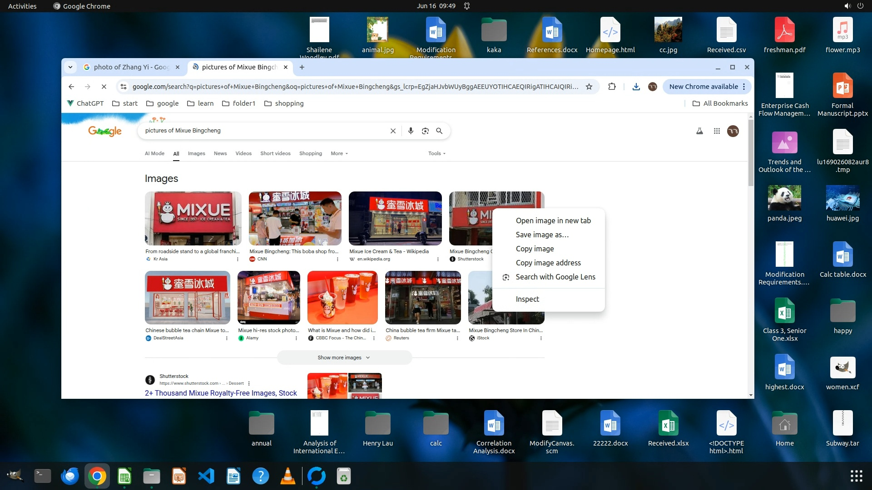Open Search Labs flask icon
Viewport: 872px width, 490px height.
pyautogui.click(x=699, y=131)
